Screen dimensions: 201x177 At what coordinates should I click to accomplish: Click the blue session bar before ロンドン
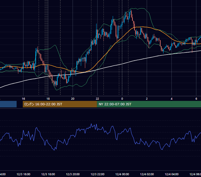pyautogui.click(x=8, y=104)
